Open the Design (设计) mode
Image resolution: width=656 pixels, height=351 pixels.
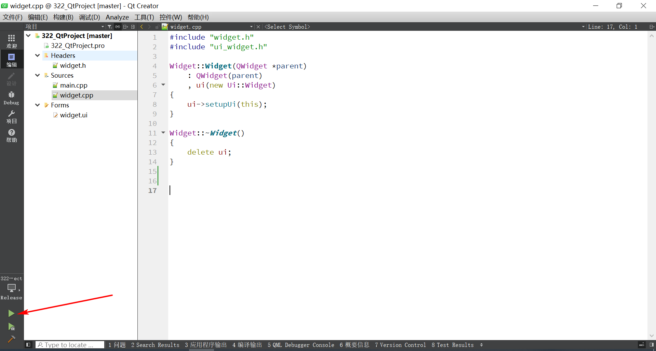pyautogui.click(x=12, y=79)
